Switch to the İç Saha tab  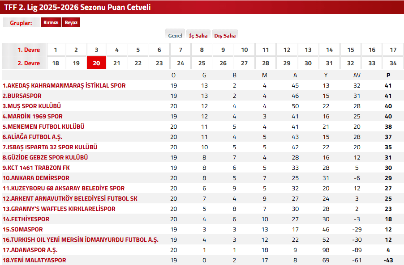pos(198,35)
